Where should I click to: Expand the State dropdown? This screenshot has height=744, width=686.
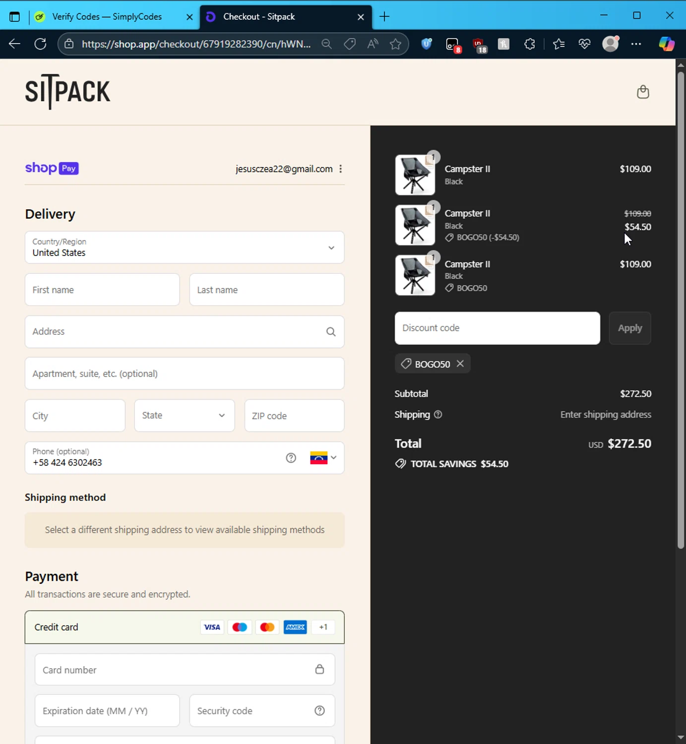pos(185,416)
